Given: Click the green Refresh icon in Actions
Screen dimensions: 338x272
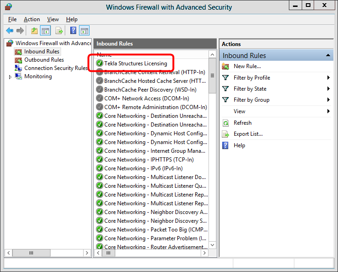Looking at the screenshot, I should click(x=225, y=123).
